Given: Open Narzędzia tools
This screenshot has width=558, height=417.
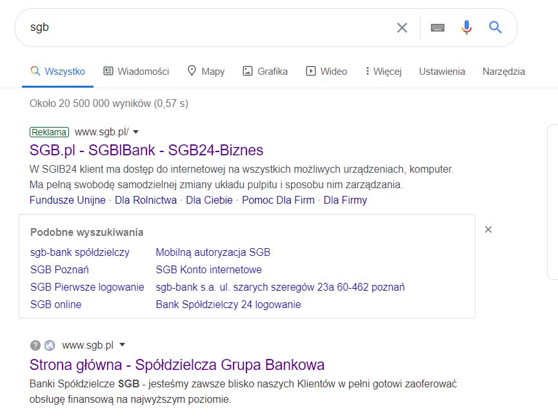Looking at the screenshot, I should click(504, 71).
